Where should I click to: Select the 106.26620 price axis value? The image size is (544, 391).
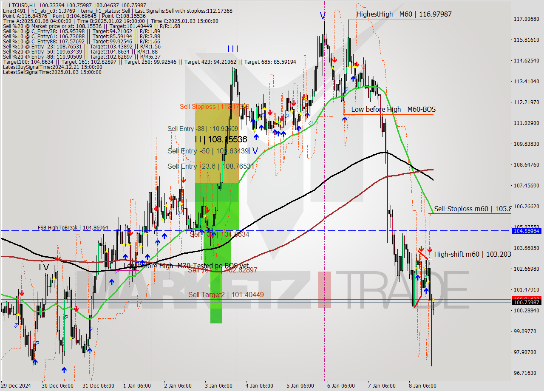(526, 207)
